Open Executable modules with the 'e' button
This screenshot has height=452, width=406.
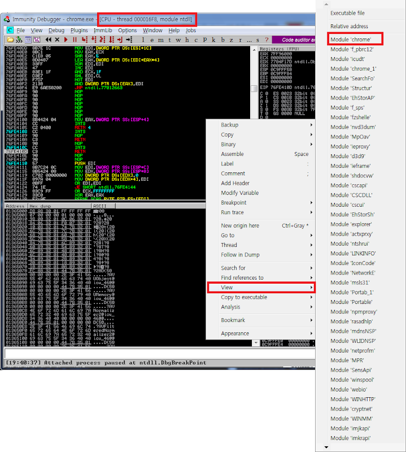152,40
